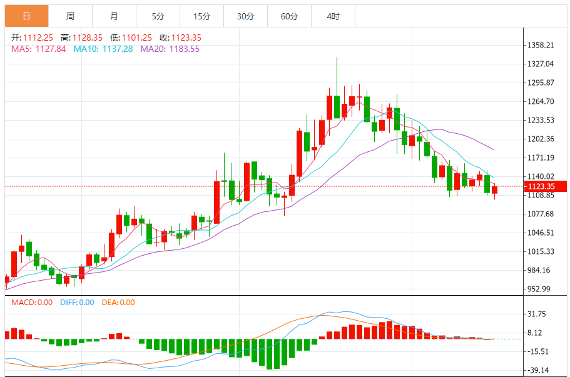Open the 月 monthly chart tab
This screenshot has height=377, width=570.
pos(114,16)
